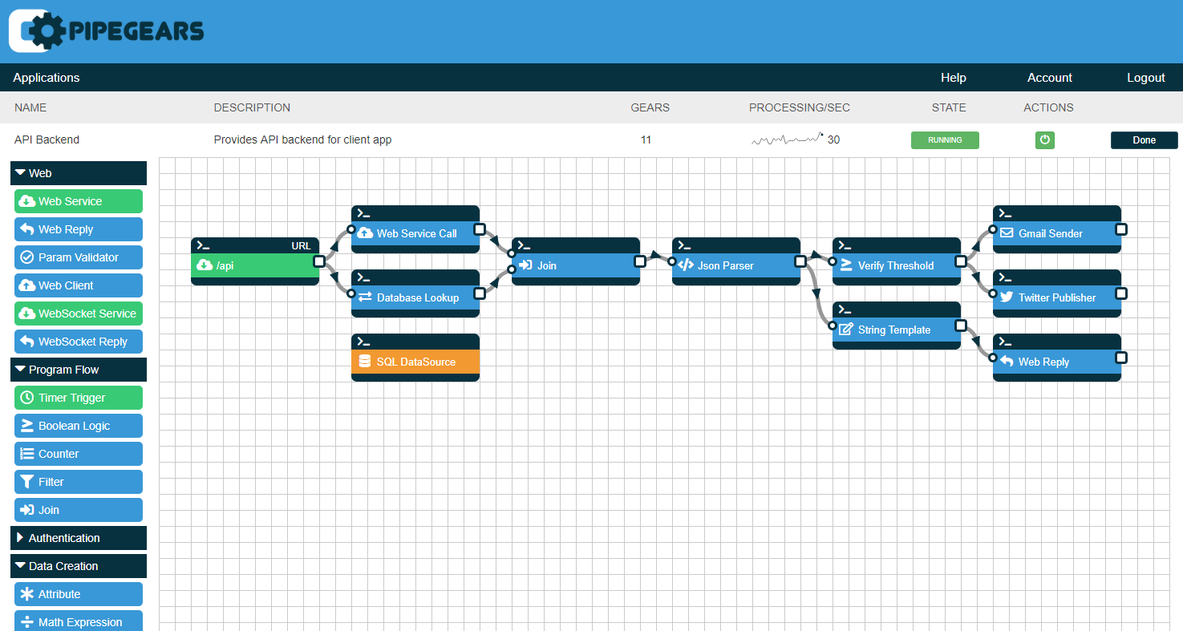The height and width of the screenshot is (631, 1183).
Task: Click the PROCESSING/SEC column header
Action: click(800, 107)
